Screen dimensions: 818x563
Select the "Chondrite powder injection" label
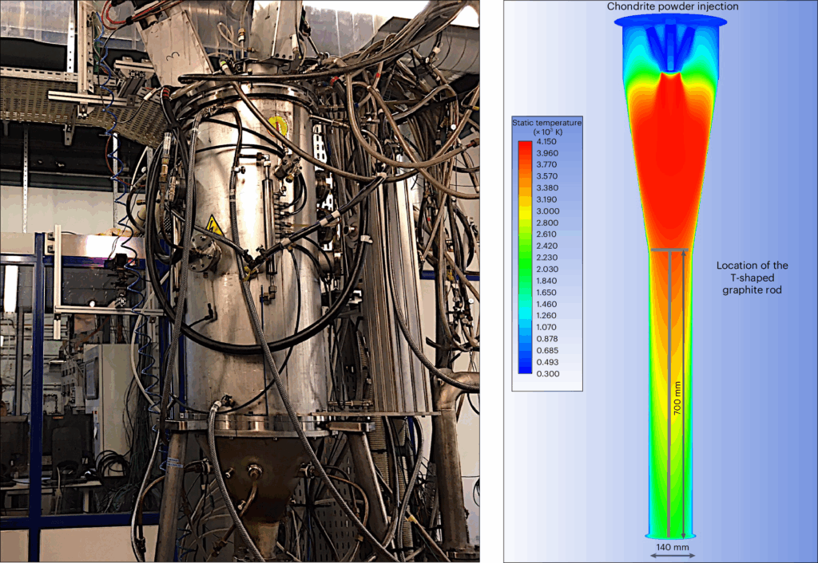[x=672, y=7]
